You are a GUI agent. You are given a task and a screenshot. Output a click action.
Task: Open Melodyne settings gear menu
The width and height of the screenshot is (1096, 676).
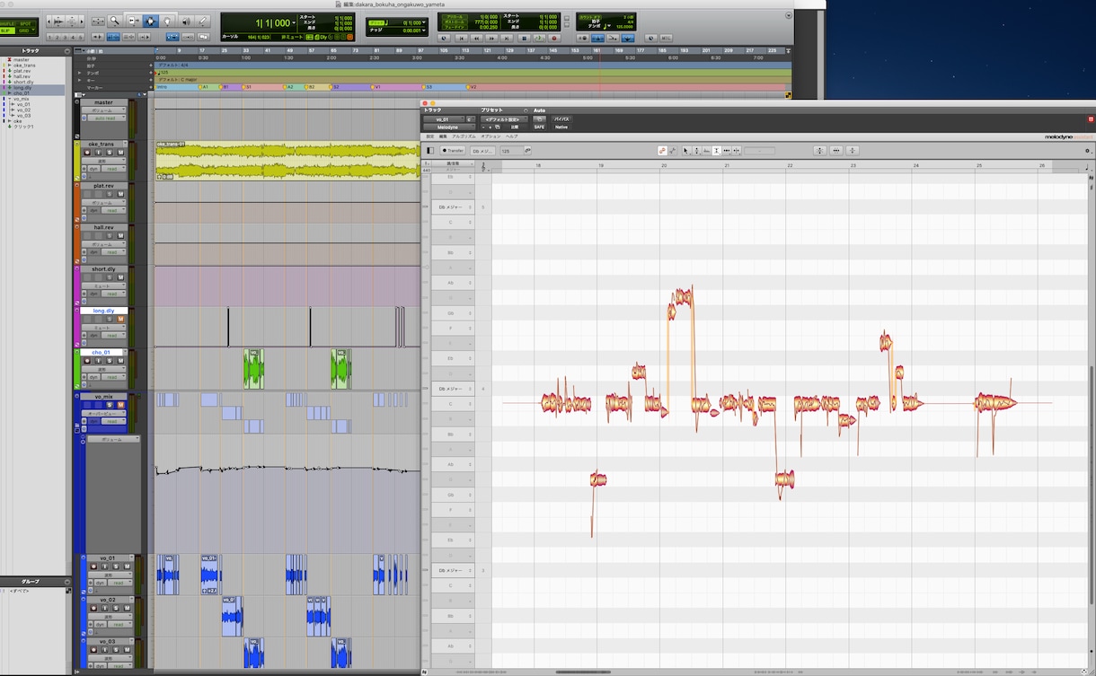tap(1088, 151)
